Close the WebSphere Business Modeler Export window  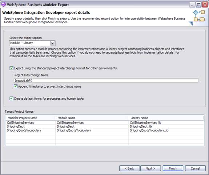(x=205, y=5)
